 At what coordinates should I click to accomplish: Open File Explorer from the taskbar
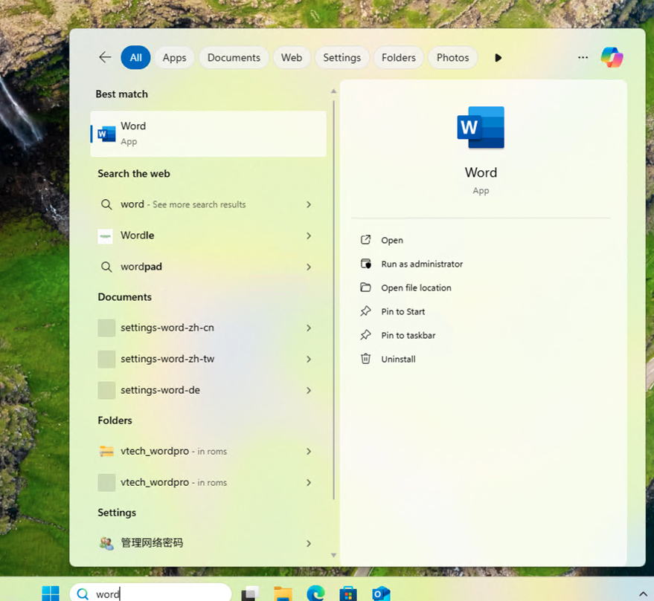pos(283,593)
